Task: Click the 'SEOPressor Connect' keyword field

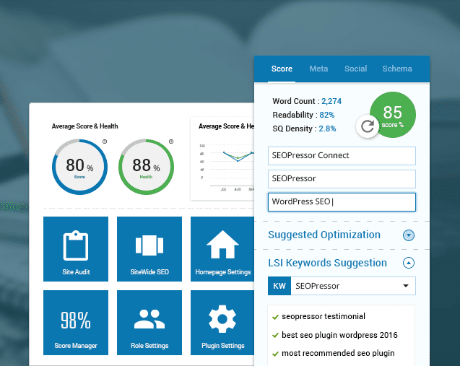Action: coord(342,155)
